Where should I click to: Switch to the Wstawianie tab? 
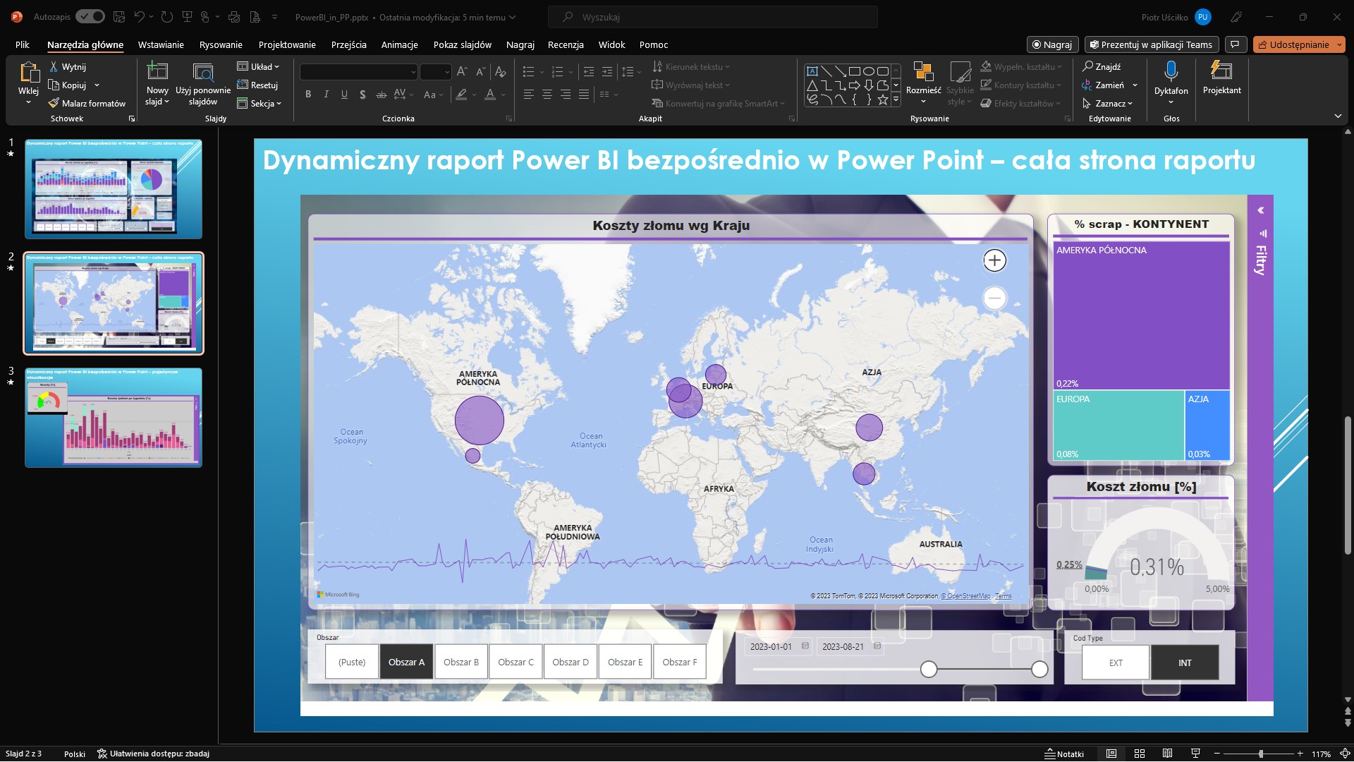(x=161, y=44)
